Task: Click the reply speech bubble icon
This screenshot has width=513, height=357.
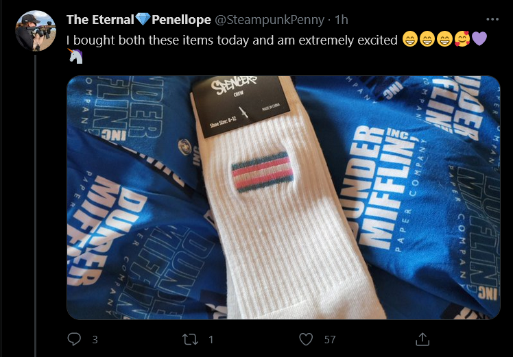Action: pyautogui.click(x=74, y=339)
